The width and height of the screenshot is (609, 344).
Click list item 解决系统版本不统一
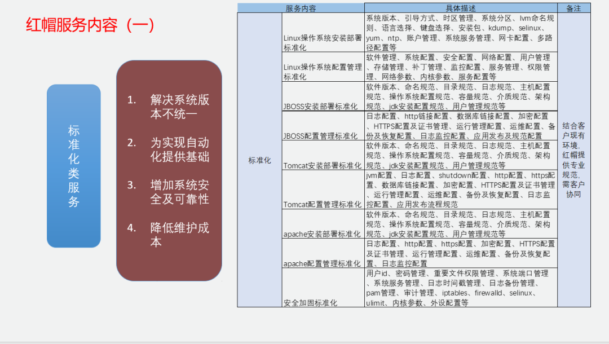pos(169,107)
